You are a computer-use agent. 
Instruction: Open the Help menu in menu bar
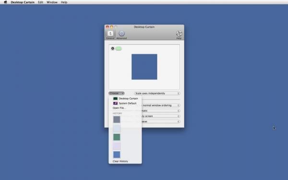pyautogui.click(x=64, y=2)
